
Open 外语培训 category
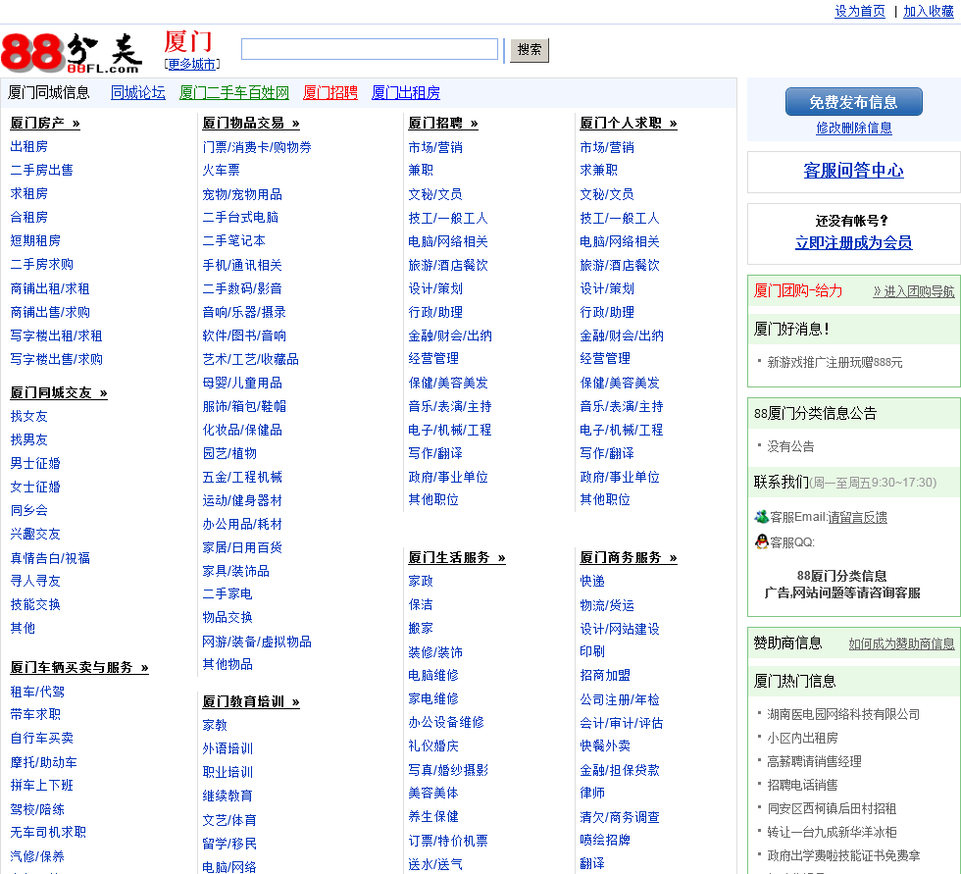[228, 749]
